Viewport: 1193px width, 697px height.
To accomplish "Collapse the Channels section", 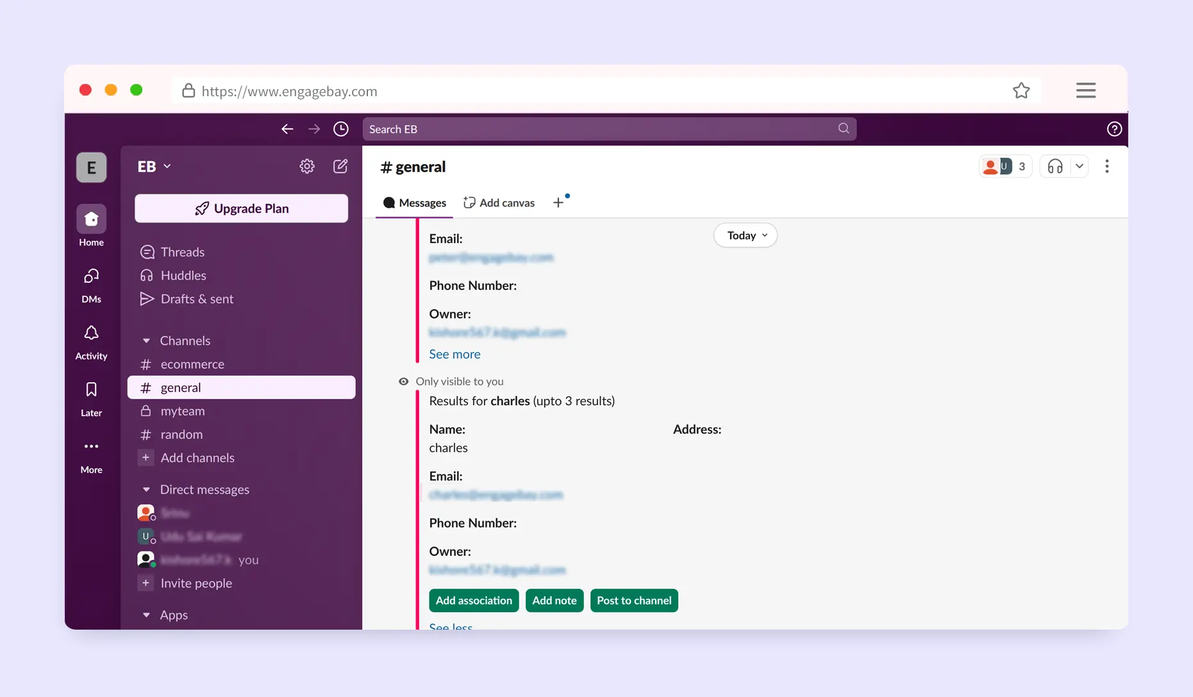I will click(146, 340).
